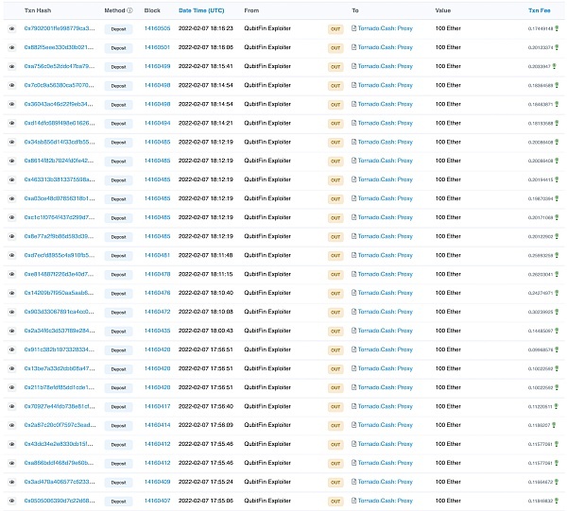Viewport: 567px width, 511px height.
Task: Toggle the Date Time (UTC) column format
Action: click(x=201, y=10)
